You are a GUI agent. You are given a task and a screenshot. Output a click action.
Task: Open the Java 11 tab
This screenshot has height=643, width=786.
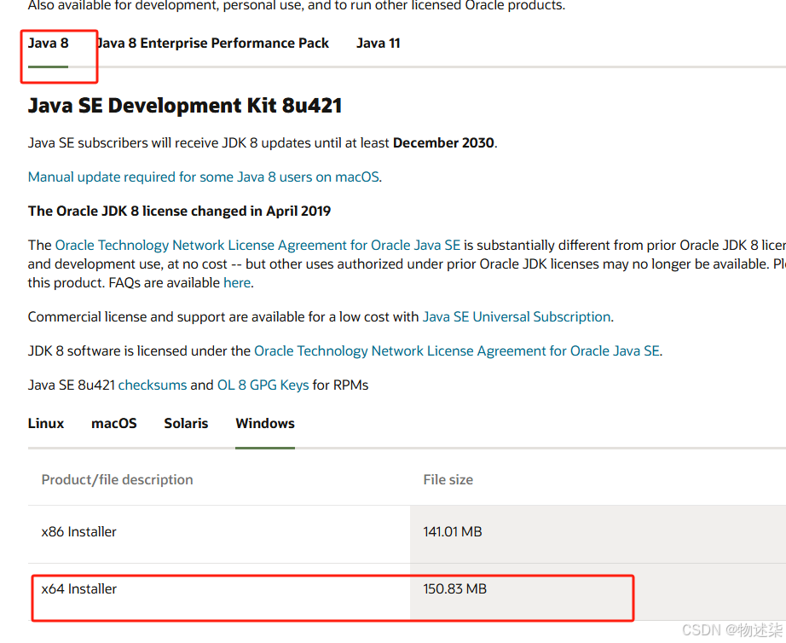(379, 43)
